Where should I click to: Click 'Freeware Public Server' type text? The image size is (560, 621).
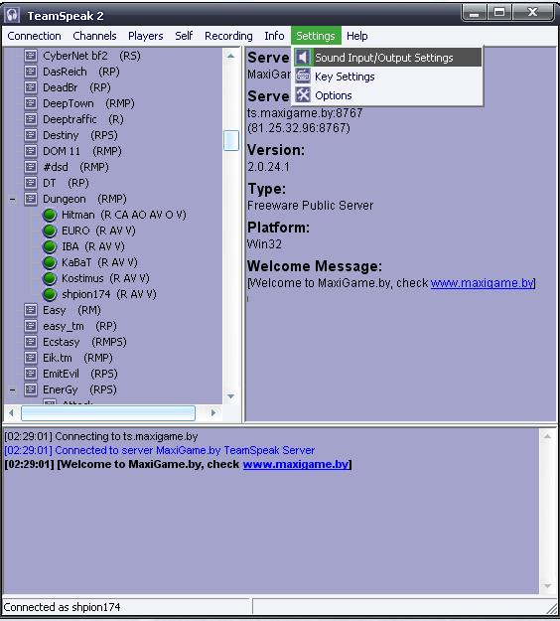[x=310, y=205]
